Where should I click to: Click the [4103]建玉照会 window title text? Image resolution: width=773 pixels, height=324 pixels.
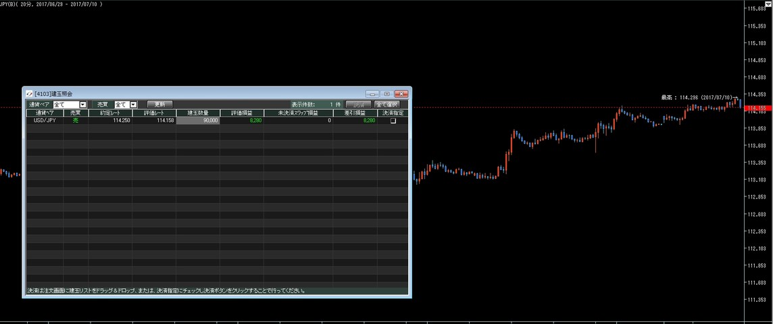53,94
